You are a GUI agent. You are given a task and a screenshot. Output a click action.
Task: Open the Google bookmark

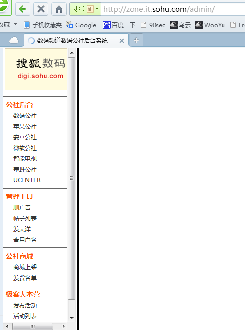tap(82, 25)
